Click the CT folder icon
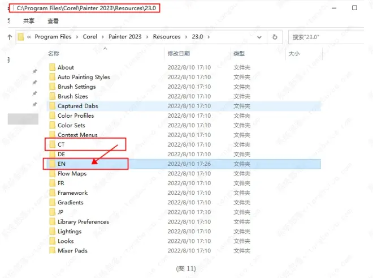Viewport: 373px width, 278px height. [x=53, y=144]
